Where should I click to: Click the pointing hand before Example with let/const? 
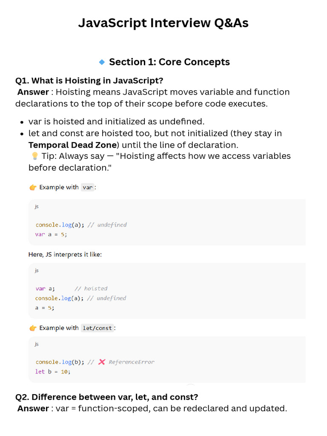pos(33,328)
